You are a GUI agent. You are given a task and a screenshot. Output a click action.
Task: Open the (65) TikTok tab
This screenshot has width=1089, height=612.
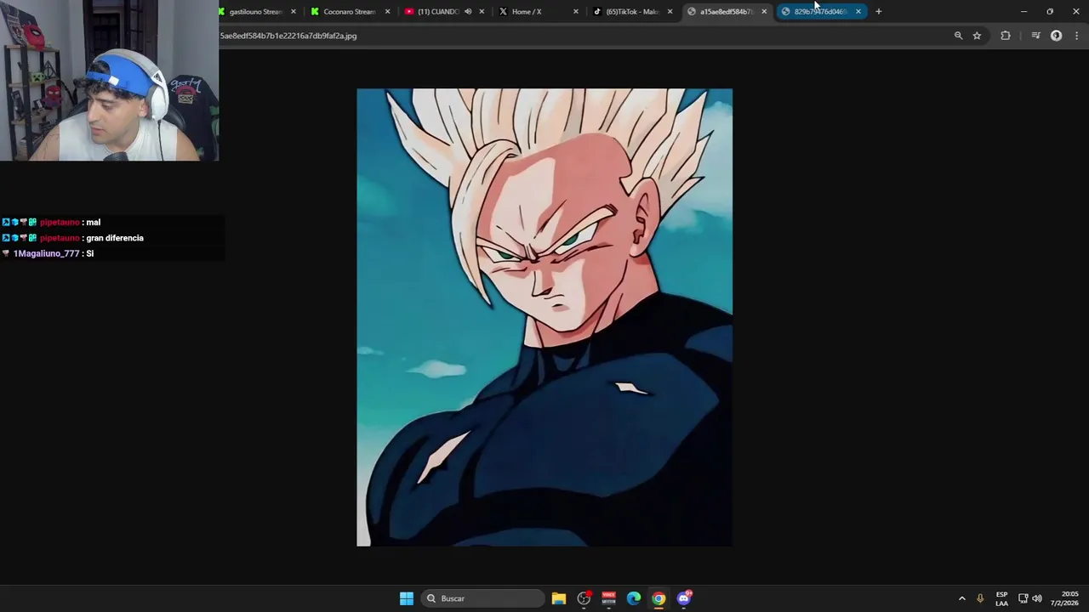point(632,12)
